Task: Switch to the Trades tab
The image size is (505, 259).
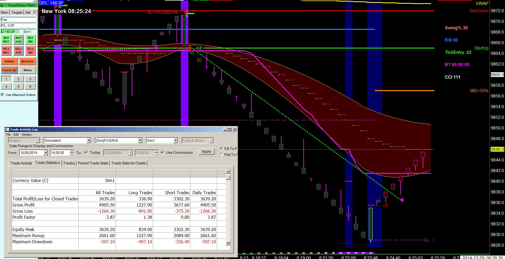Action: pos(69,163)
